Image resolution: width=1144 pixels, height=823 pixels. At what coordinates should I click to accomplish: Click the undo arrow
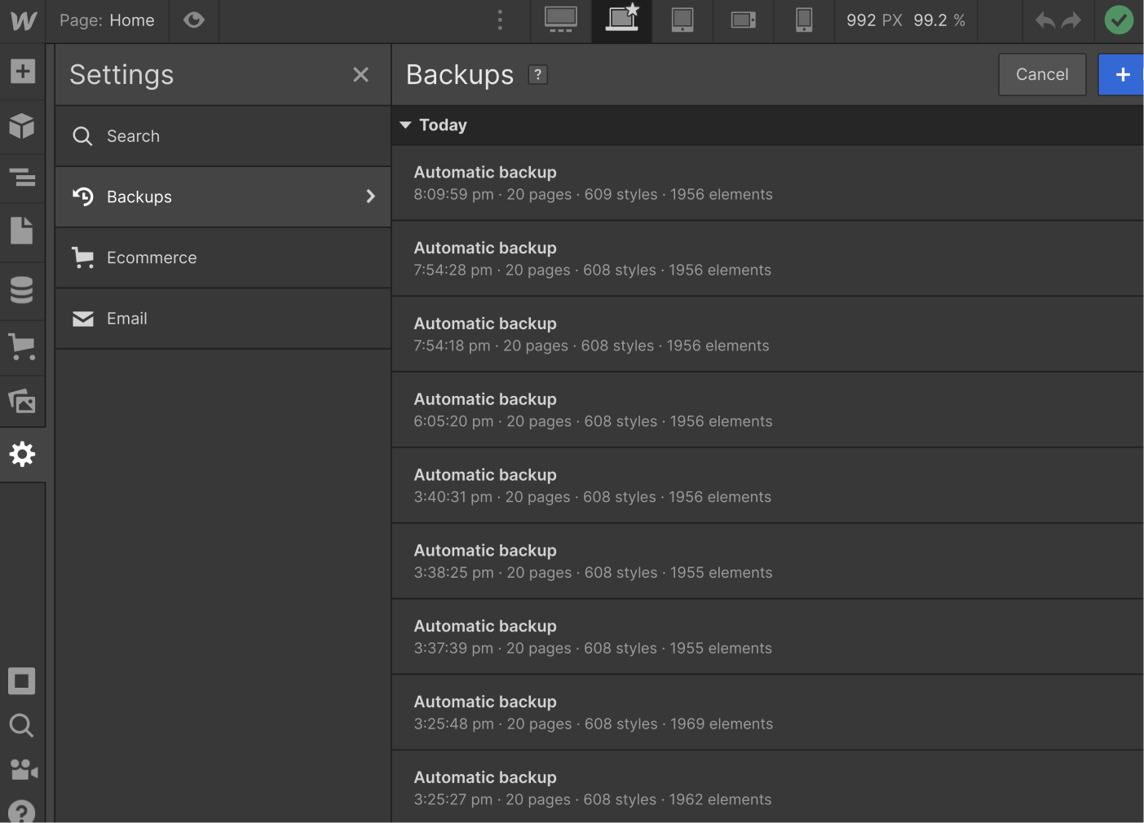tap(1045, 20)
